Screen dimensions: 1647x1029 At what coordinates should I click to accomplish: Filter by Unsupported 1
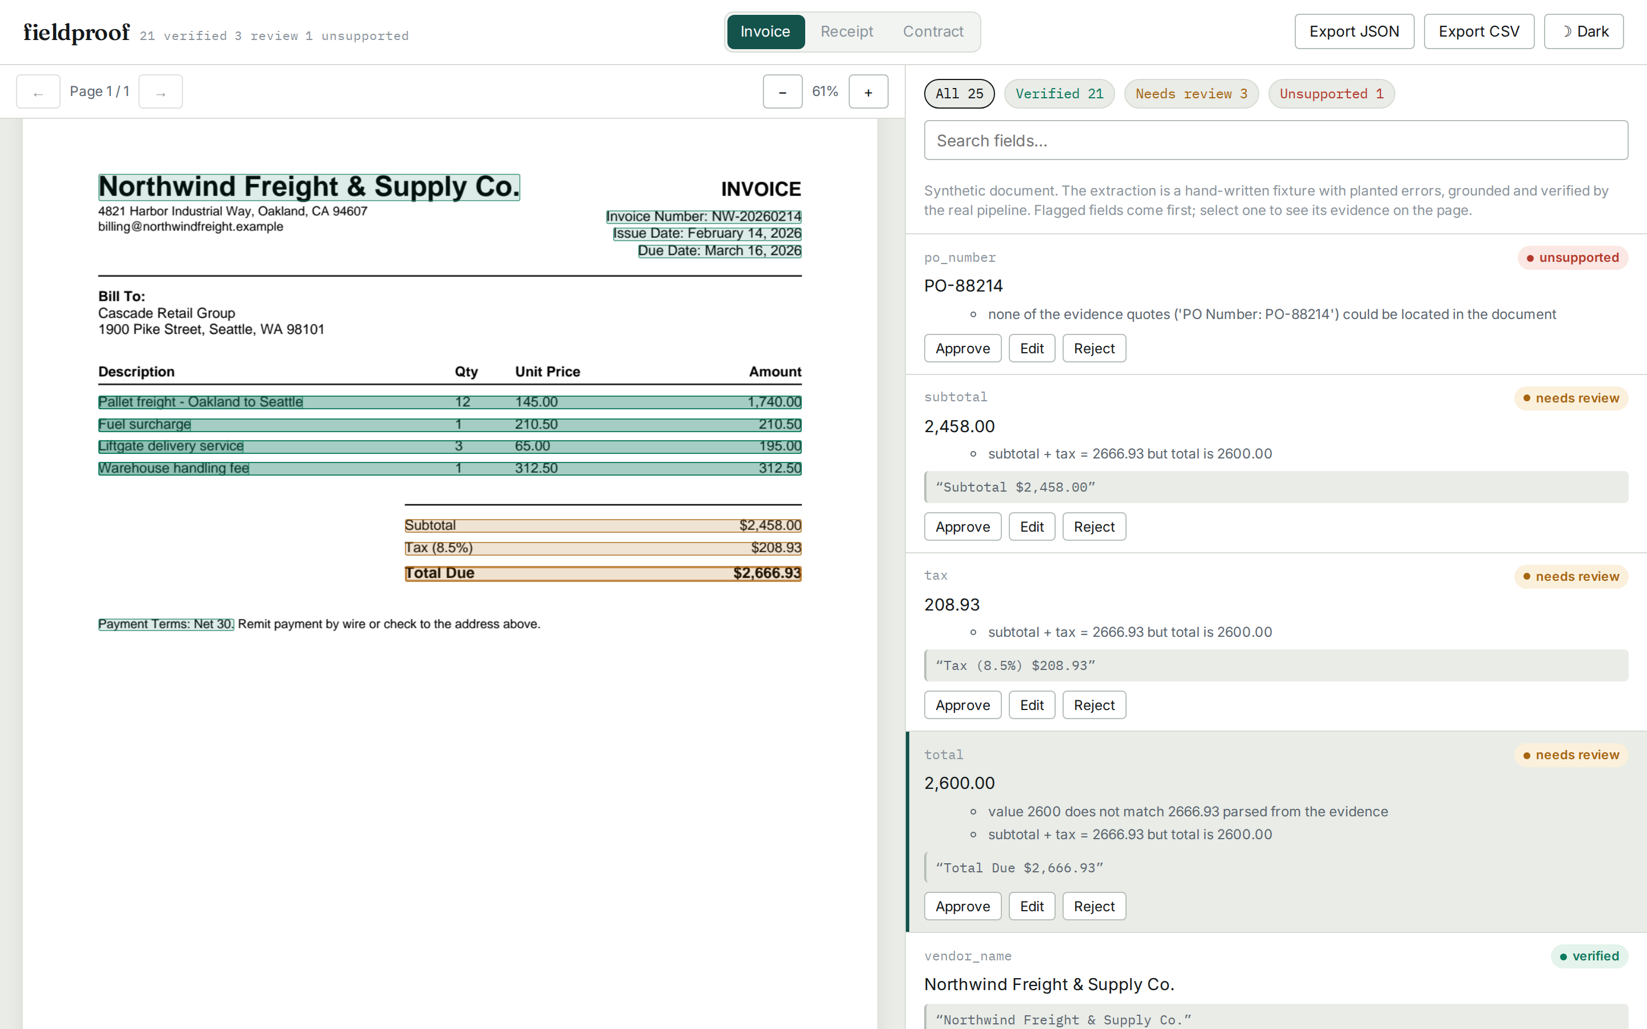(x=1331, y=94)
